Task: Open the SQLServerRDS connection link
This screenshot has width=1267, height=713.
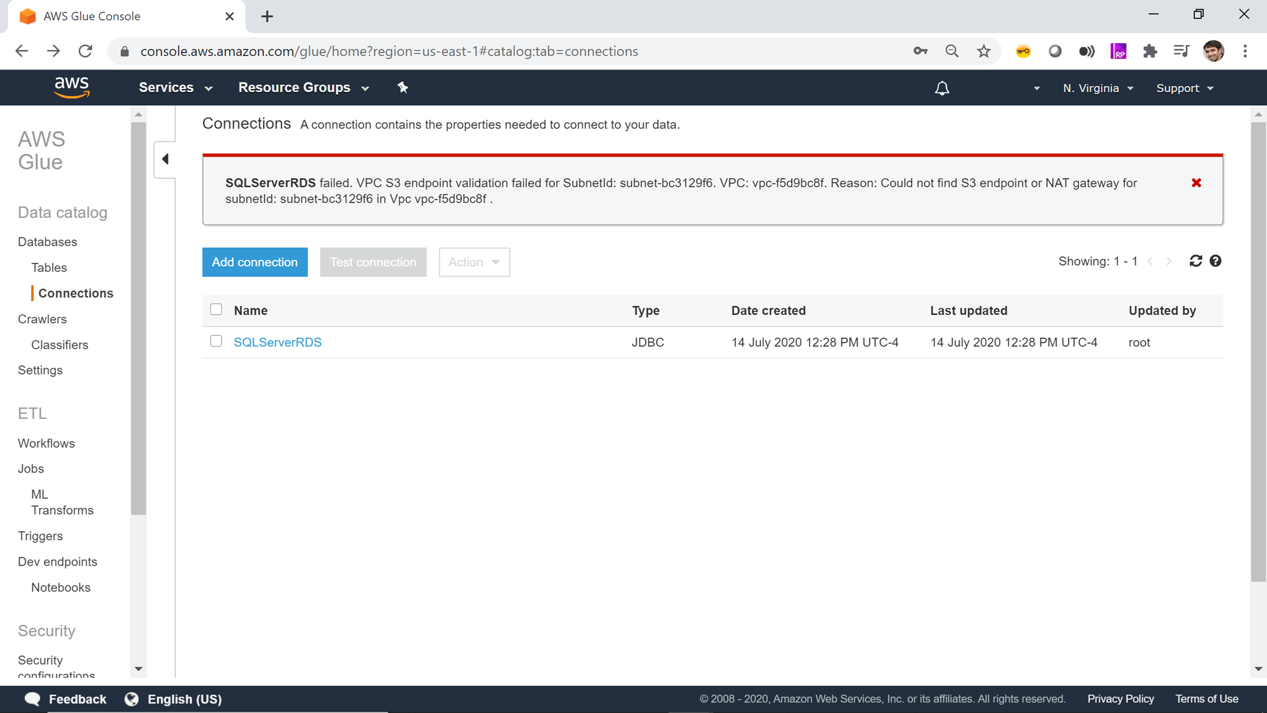Action: click(277, 342)
